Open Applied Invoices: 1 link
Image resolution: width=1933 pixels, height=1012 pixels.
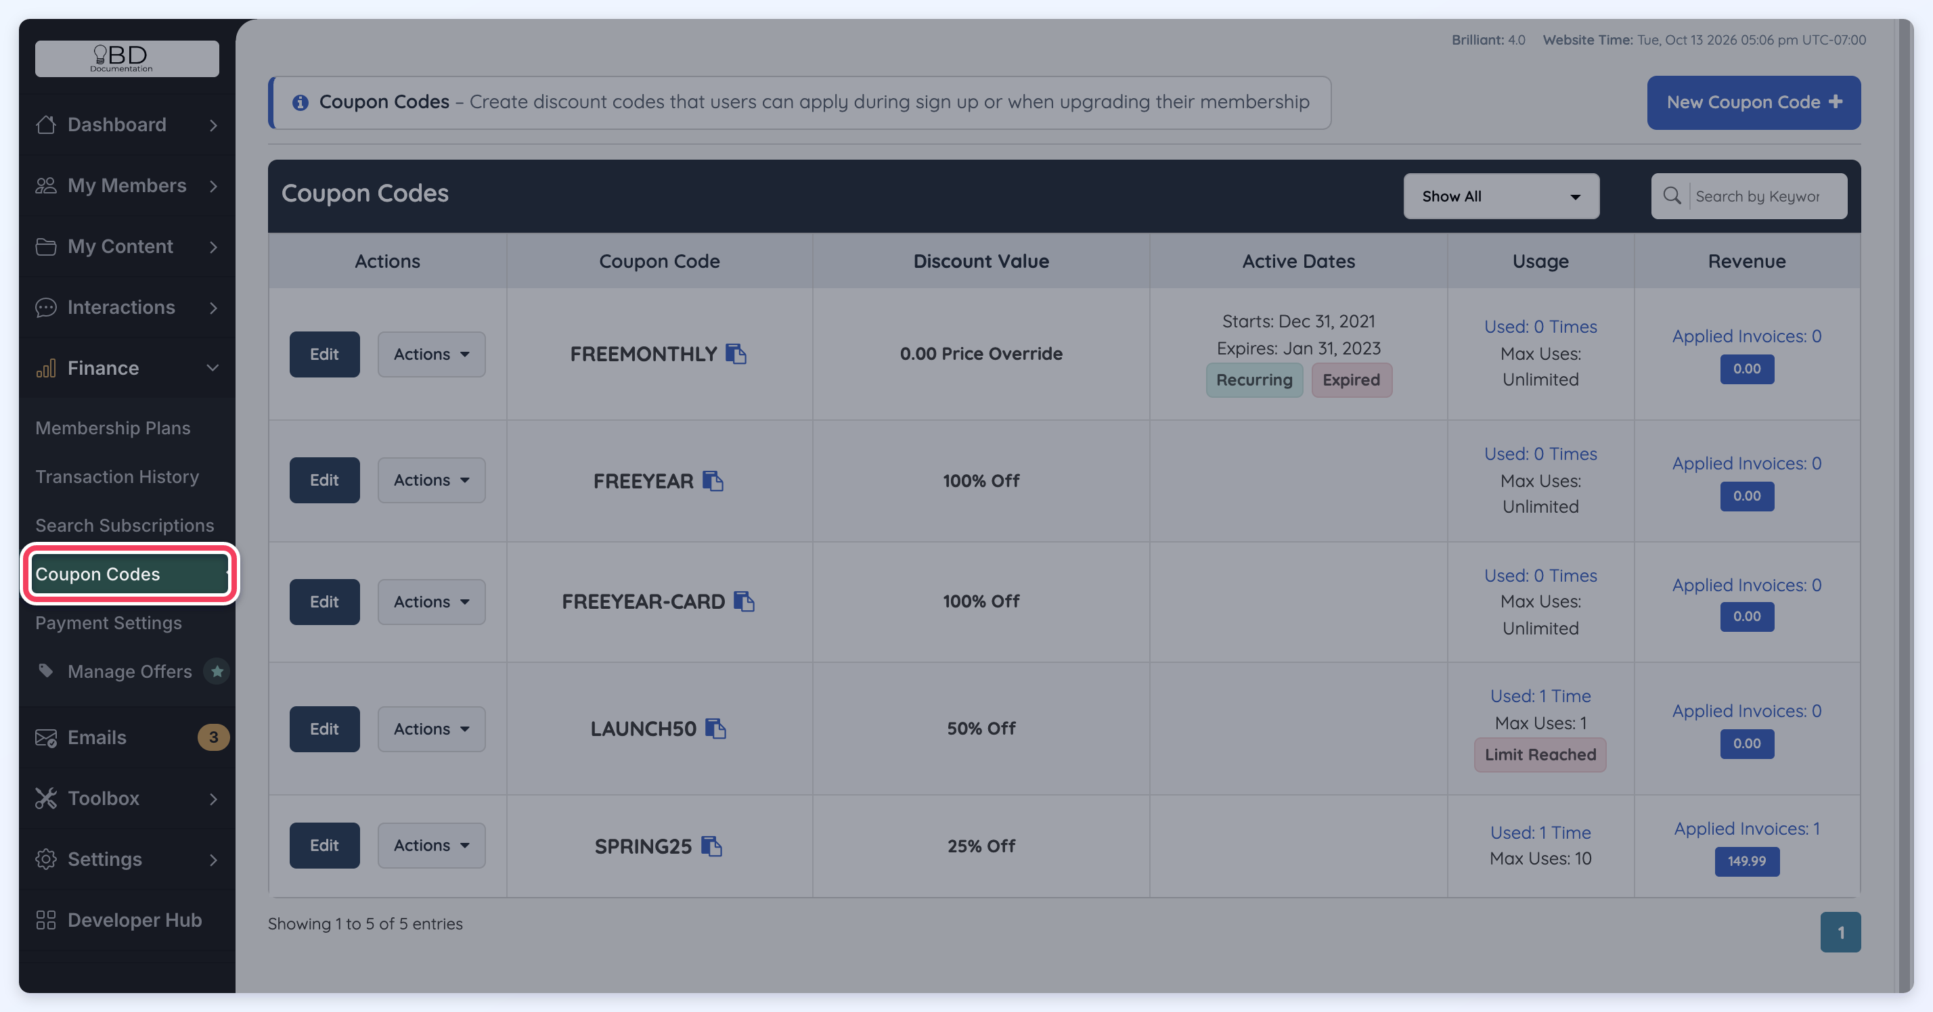click(x=1747, y=828)
